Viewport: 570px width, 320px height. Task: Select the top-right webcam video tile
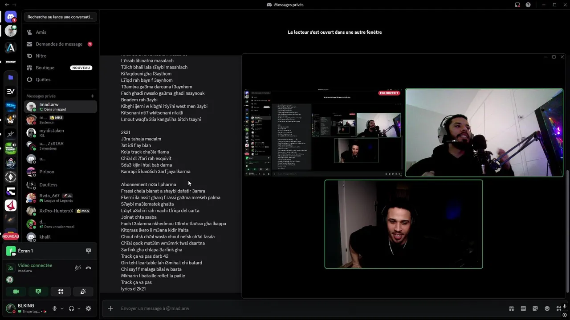click(484, 132)
